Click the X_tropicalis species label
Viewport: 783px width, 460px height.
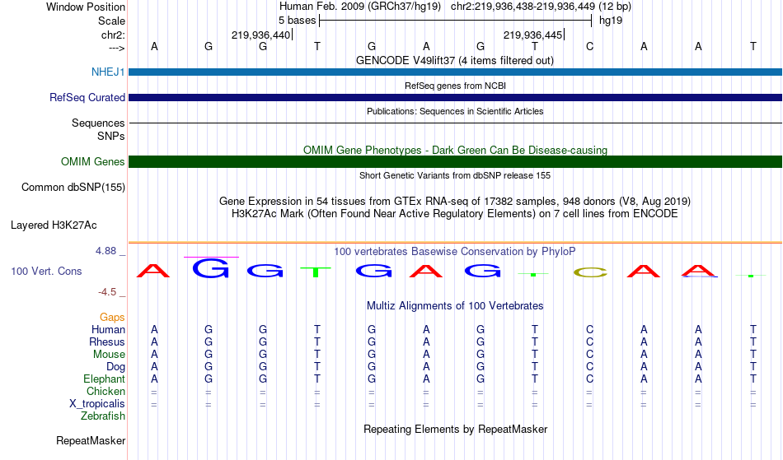click(97, 404)
